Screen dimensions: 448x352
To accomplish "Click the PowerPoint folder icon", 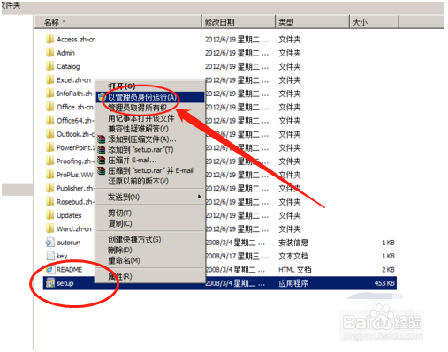I will pyautogui.click(x=50, y=147).
